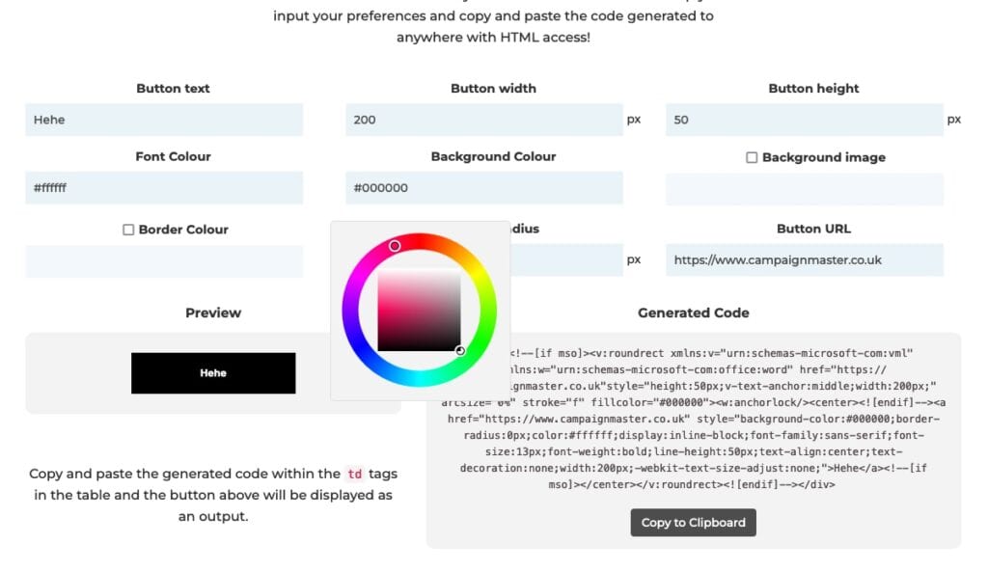Click the Generated Code heading

(693, 313)
